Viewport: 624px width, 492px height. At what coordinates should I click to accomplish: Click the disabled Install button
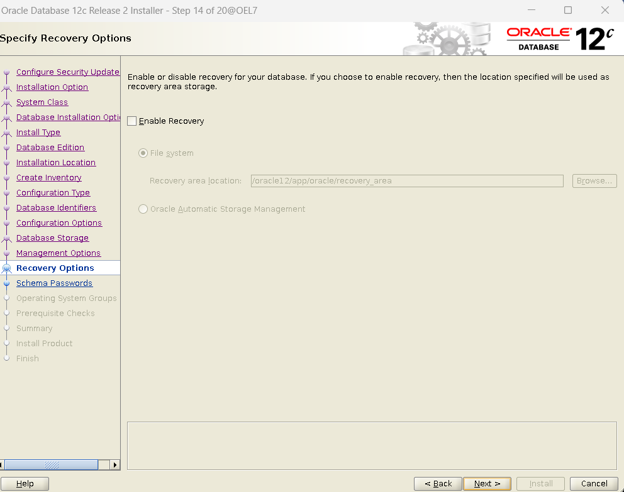pyautogui.click(x=540, y=484)
